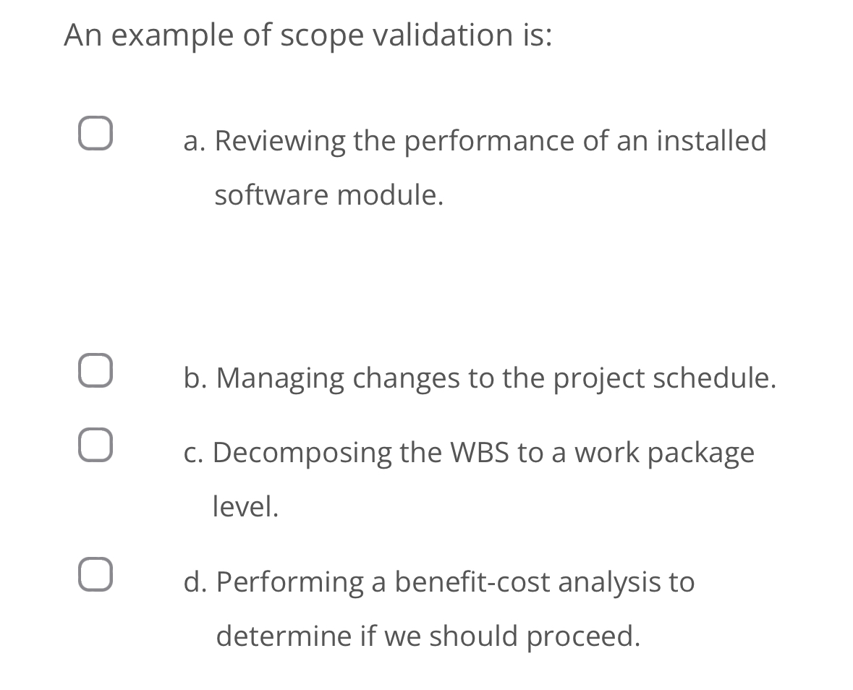Check the option b checkbox

[x=95, y=370]
